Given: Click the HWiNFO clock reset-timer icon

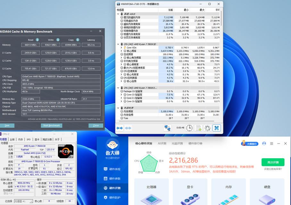Looking at the screenshot, I should click(x=189, y=128).
